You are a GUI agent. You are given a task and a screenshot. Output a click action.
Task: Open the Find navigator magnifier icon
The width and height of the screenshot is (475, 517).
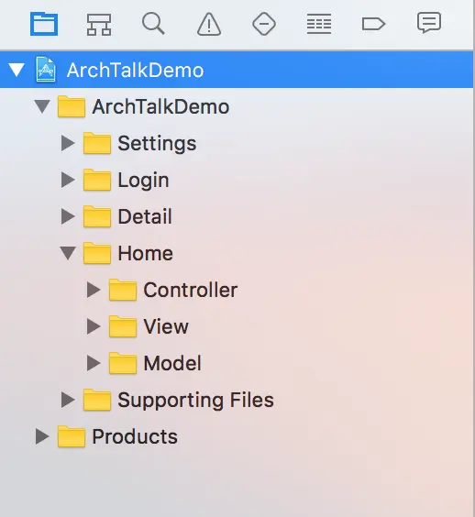(153, 24)
